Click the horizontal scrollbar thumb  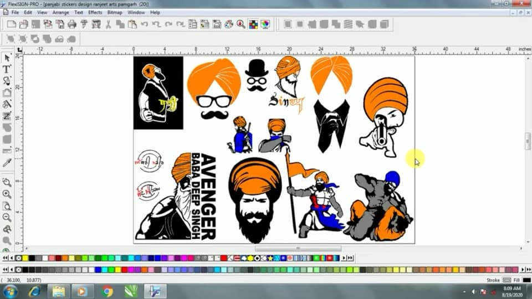click(x=298, y=249)
